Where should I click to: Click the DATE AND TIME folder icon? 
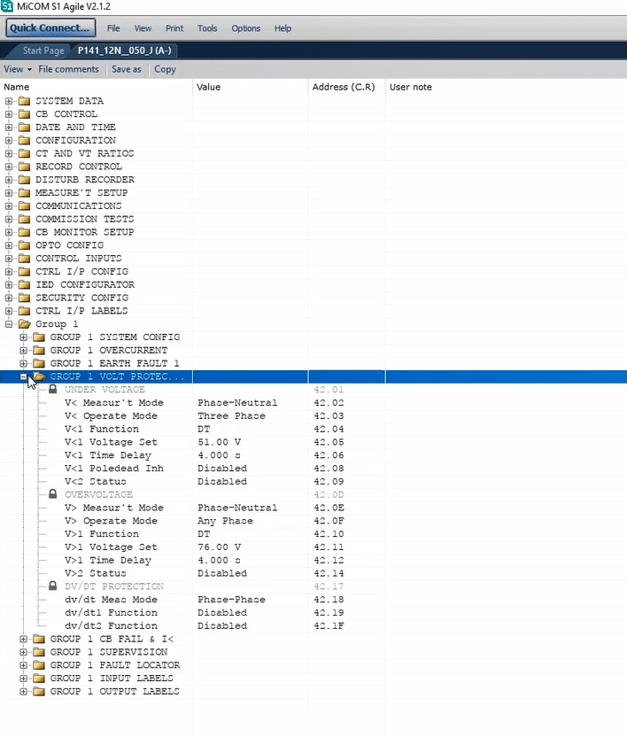click(25, 128)
